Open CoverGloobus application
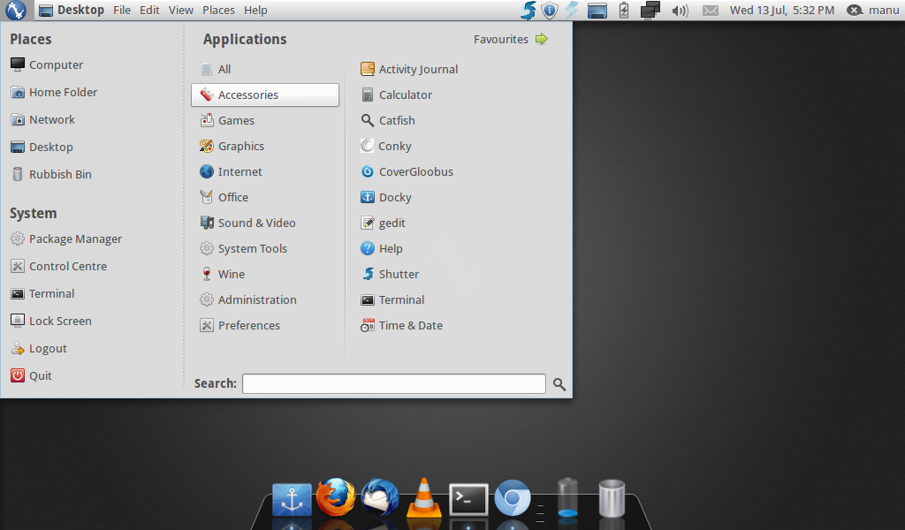Viewport: 905px width, 530px height. click(407, 172)
